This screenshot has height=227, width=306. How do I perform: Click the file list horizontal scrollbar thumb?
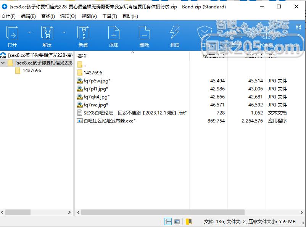(x=163, y=212)
